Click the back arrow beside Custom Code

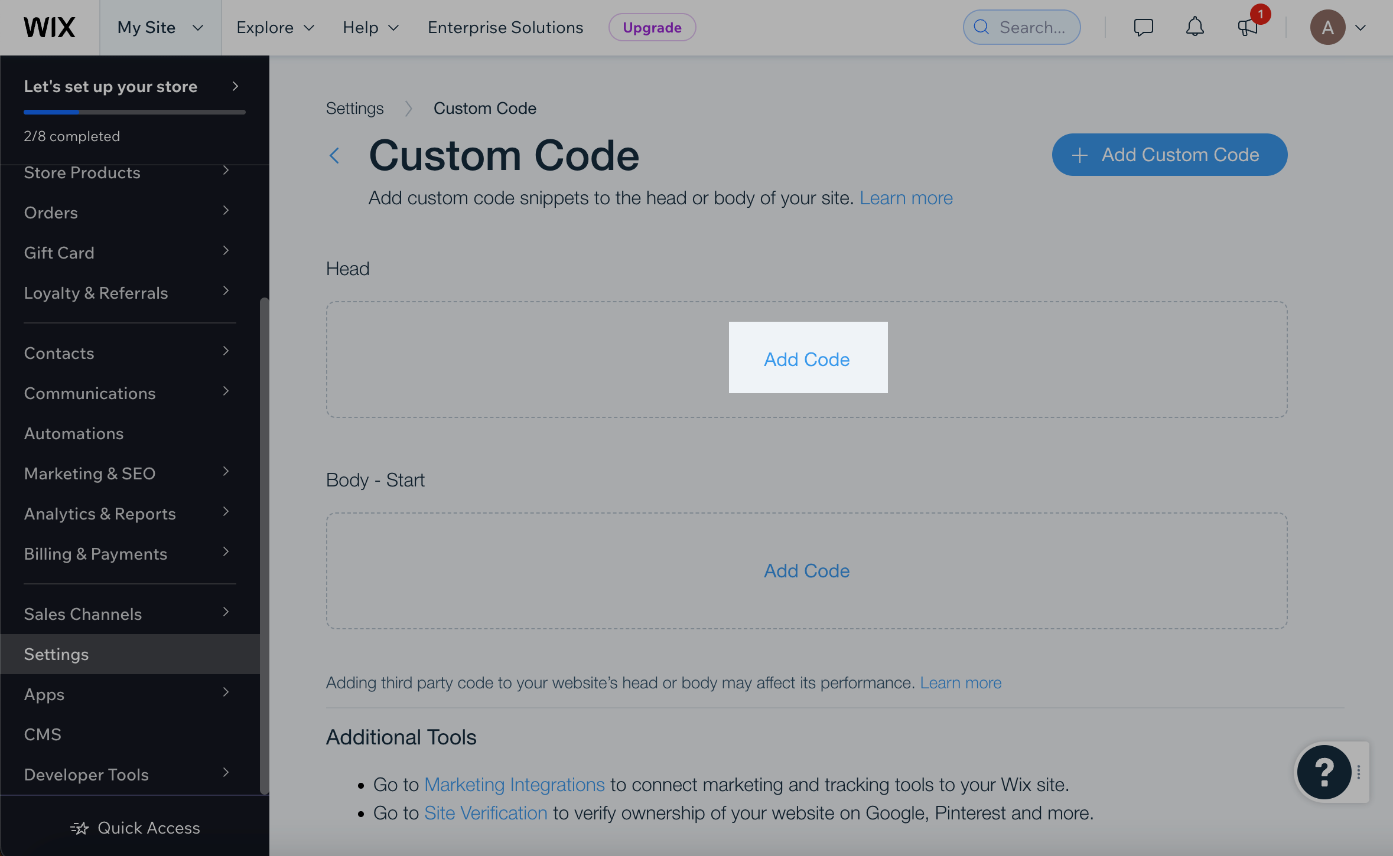(334, 156)
